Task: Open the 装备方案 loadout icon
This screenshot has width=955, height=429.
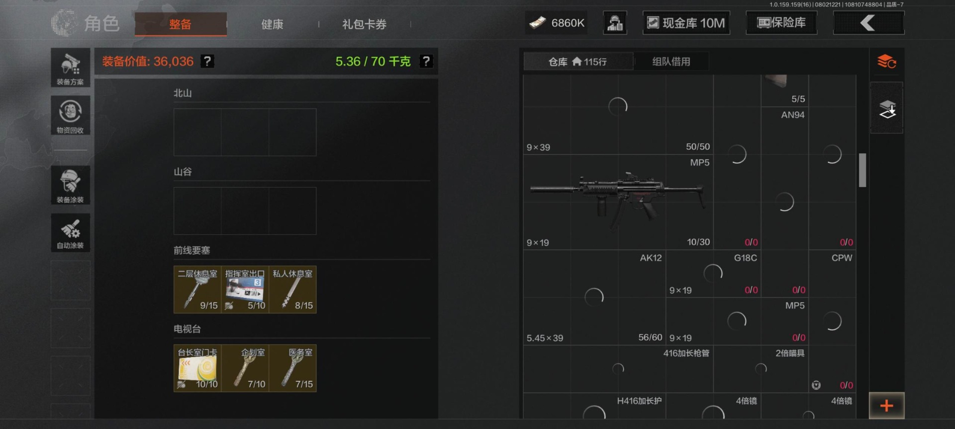Action: coord(70,68)
